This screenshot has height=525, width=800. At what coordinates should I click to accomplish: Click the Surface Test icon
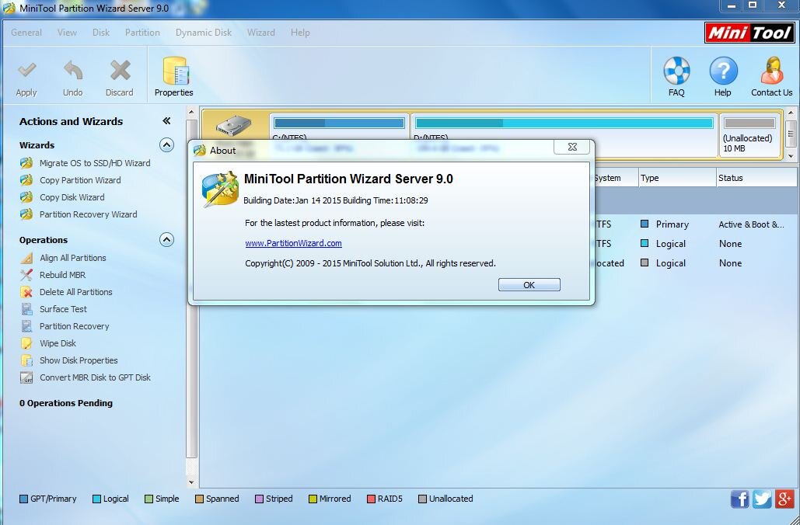(x=26, y=309)
